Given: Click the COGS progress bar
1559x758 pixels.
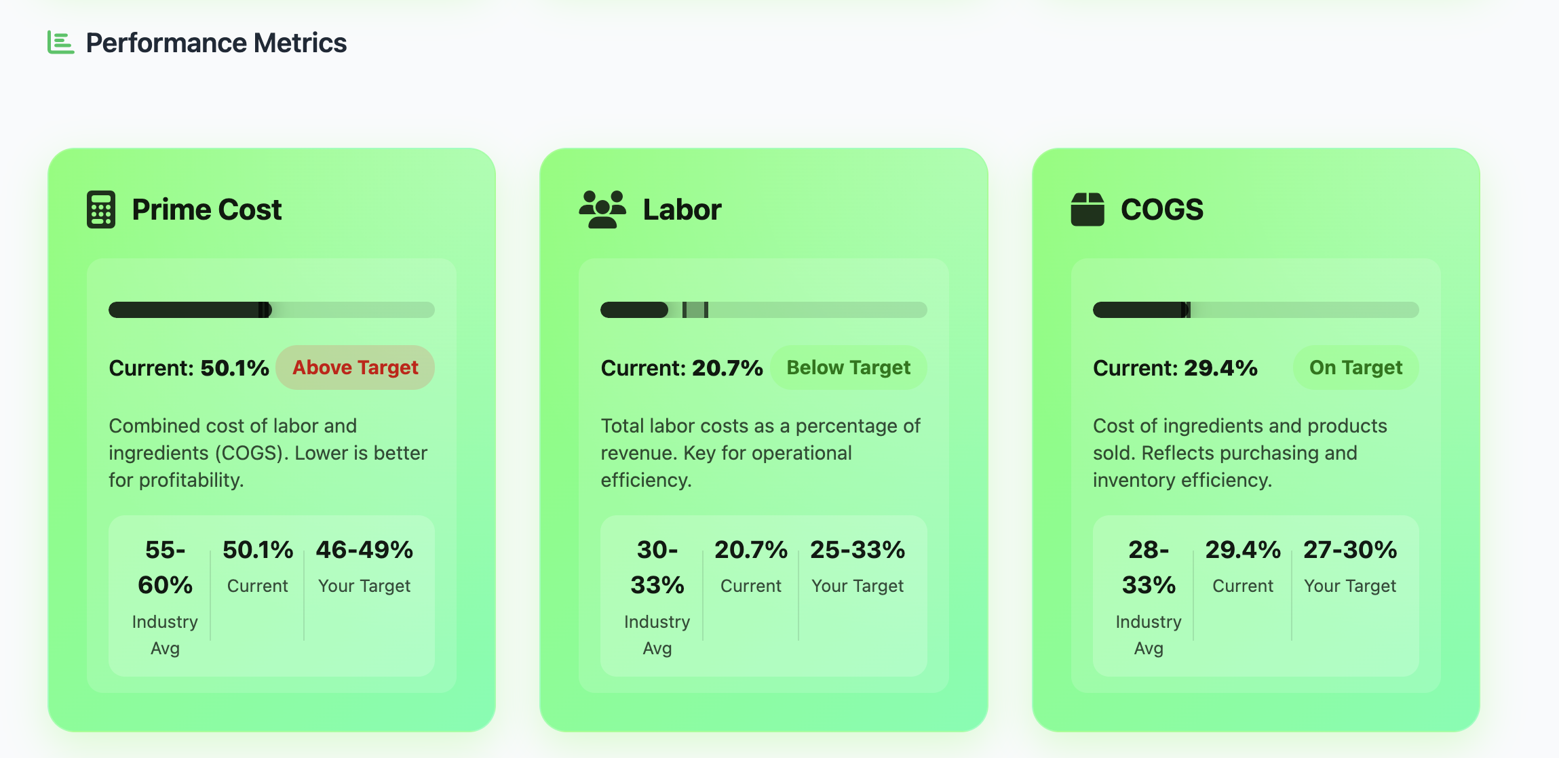Looking at the screenshot, I should (x=1256, y=310).
